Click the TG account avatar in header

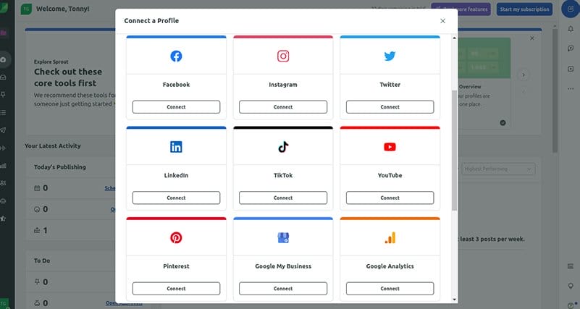click(26, 9)
